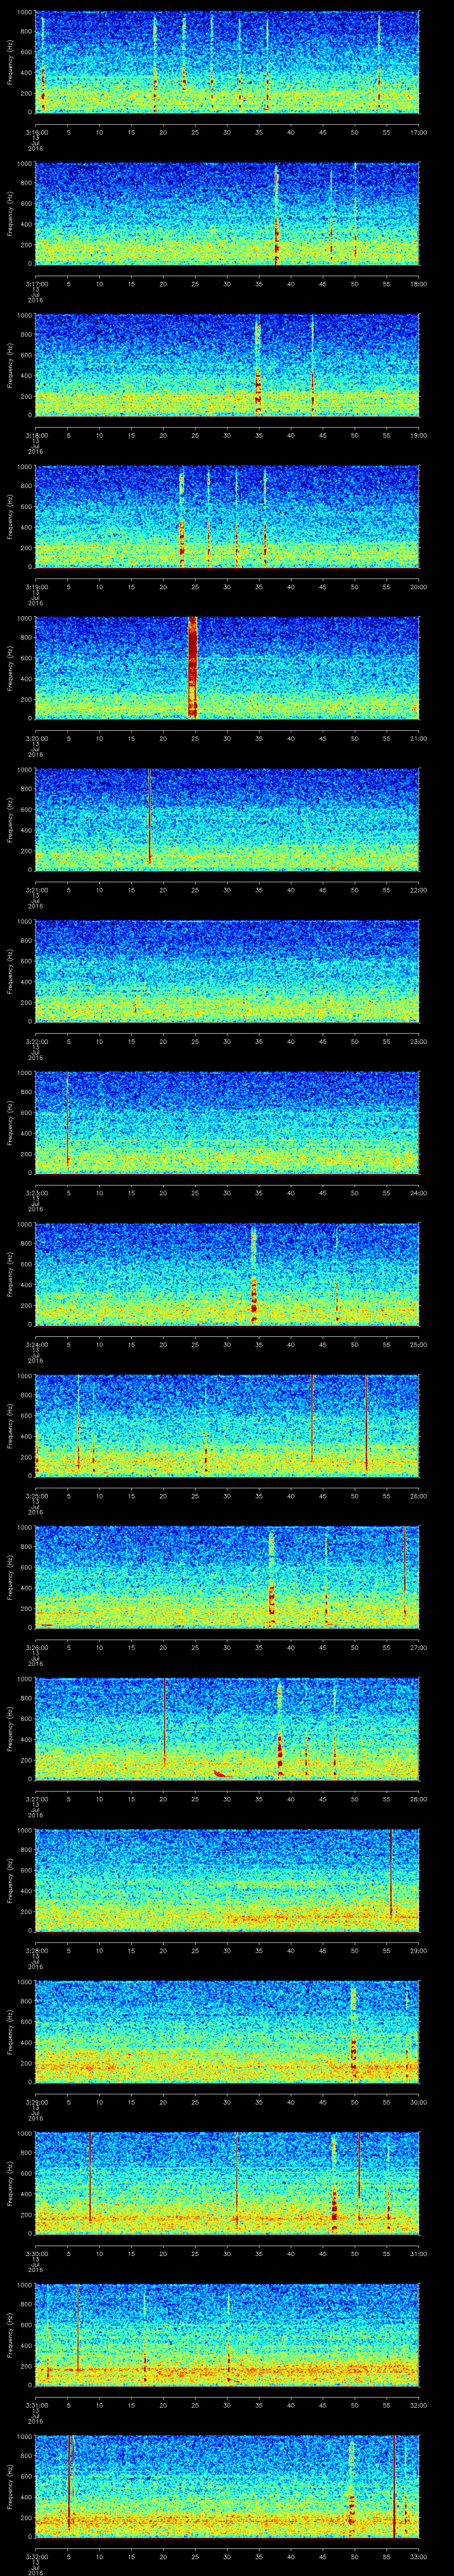Click the "26:00" end time label
This screenshot has width=454, height=2576.
click(418, 1495)
